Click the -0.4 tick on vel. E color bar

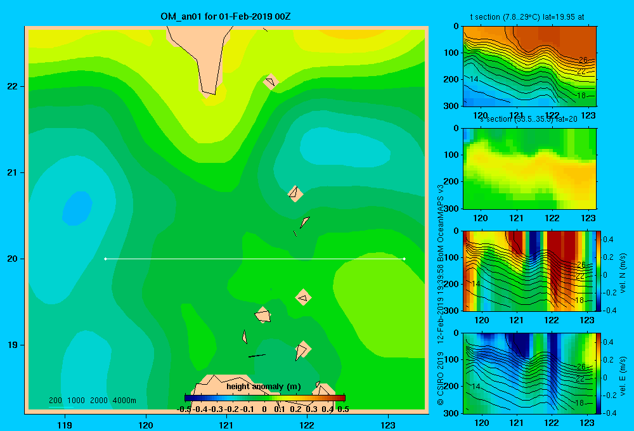coord(609,413)
